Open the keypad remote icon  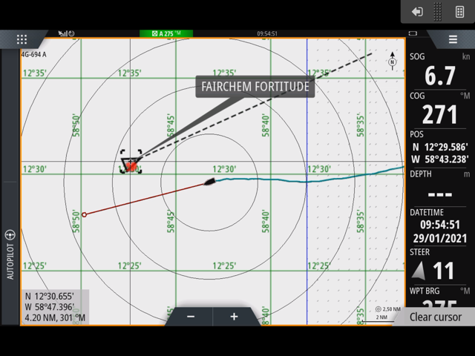pyautogui.click(x=460, y=12)
